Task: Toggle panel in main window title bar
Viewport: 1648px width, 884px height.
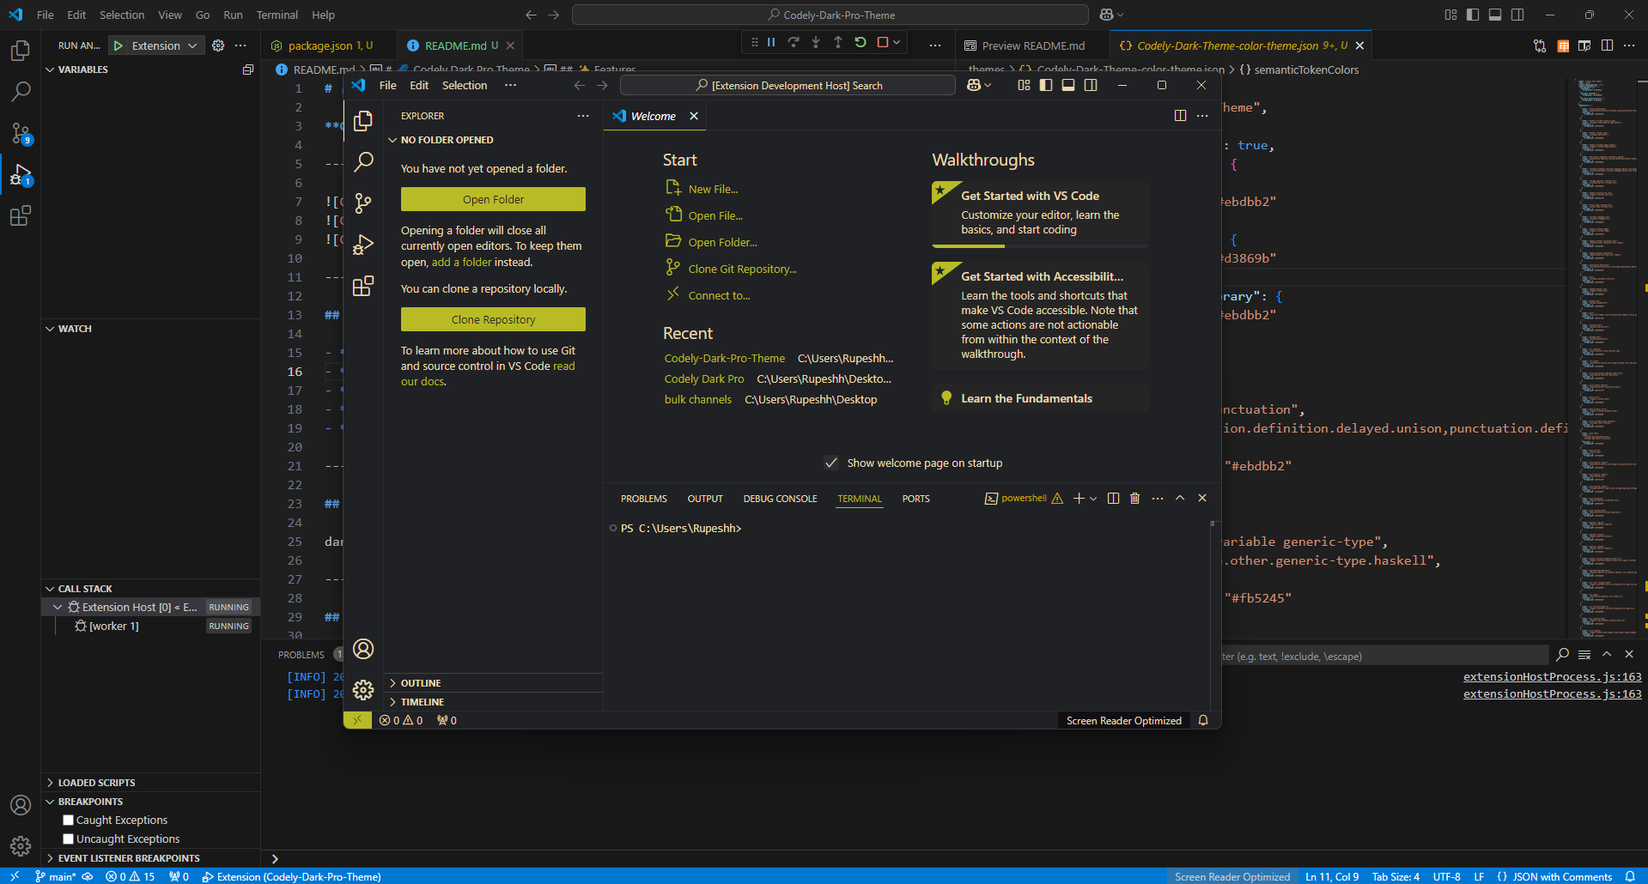Action: [x=1495, y=15]
